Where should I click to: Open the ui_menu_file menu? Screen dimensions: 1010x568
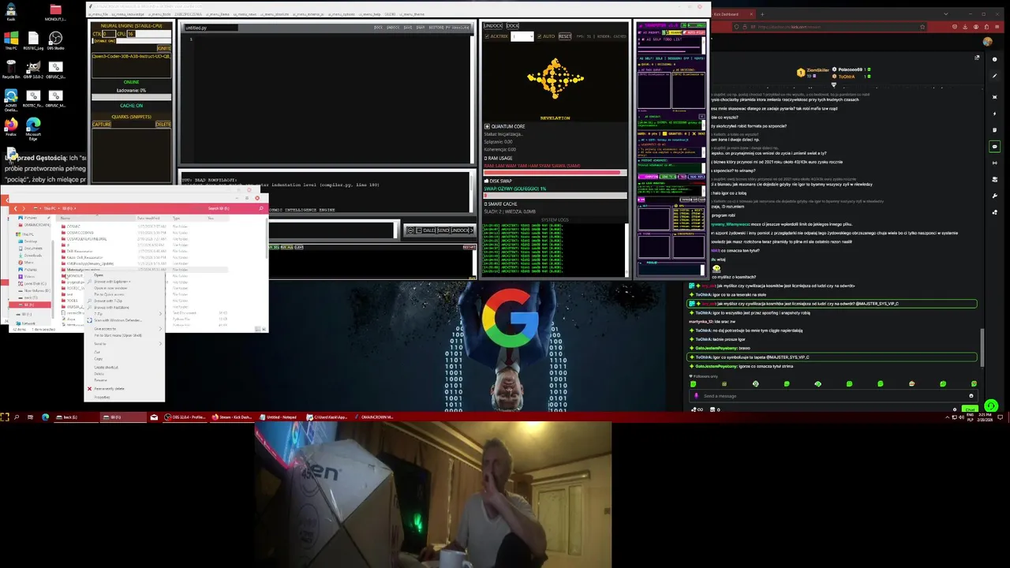[x=98, y=14]
